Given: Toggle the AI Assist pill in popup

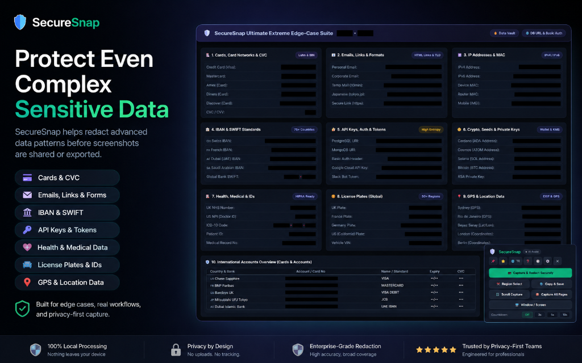Looking at the screenshot, I should coord(531,251).
